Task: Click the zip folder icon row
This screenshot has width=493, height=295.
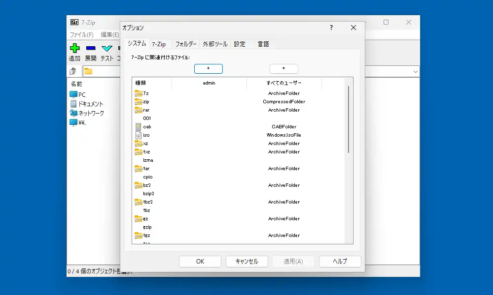Action: 139,102
